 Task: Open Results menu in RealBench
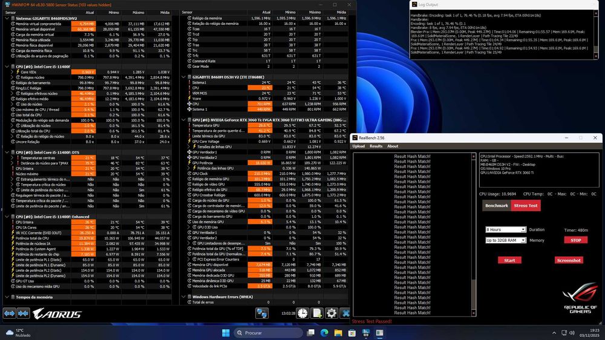coord(376,146)
